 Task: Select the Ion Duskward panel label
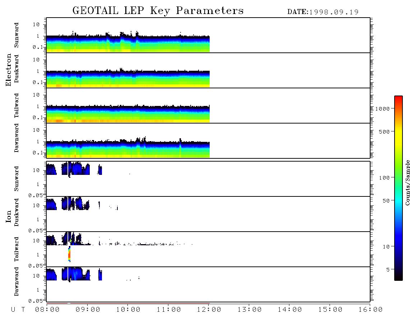pos(17,213)
